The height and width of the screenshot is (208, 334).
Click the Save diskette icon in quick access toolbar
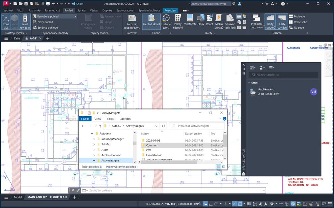[x=26, y=4]
